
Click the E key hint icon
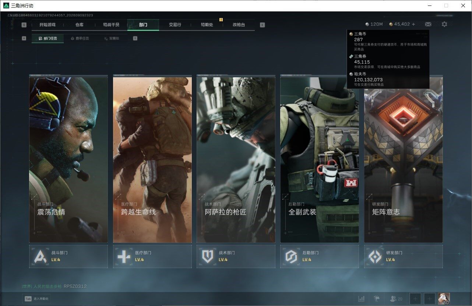coord(262,25)
